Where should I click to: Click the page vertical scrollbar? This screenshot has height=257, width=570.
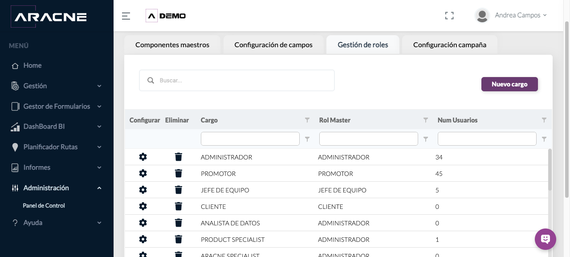[x=567, y=109]
